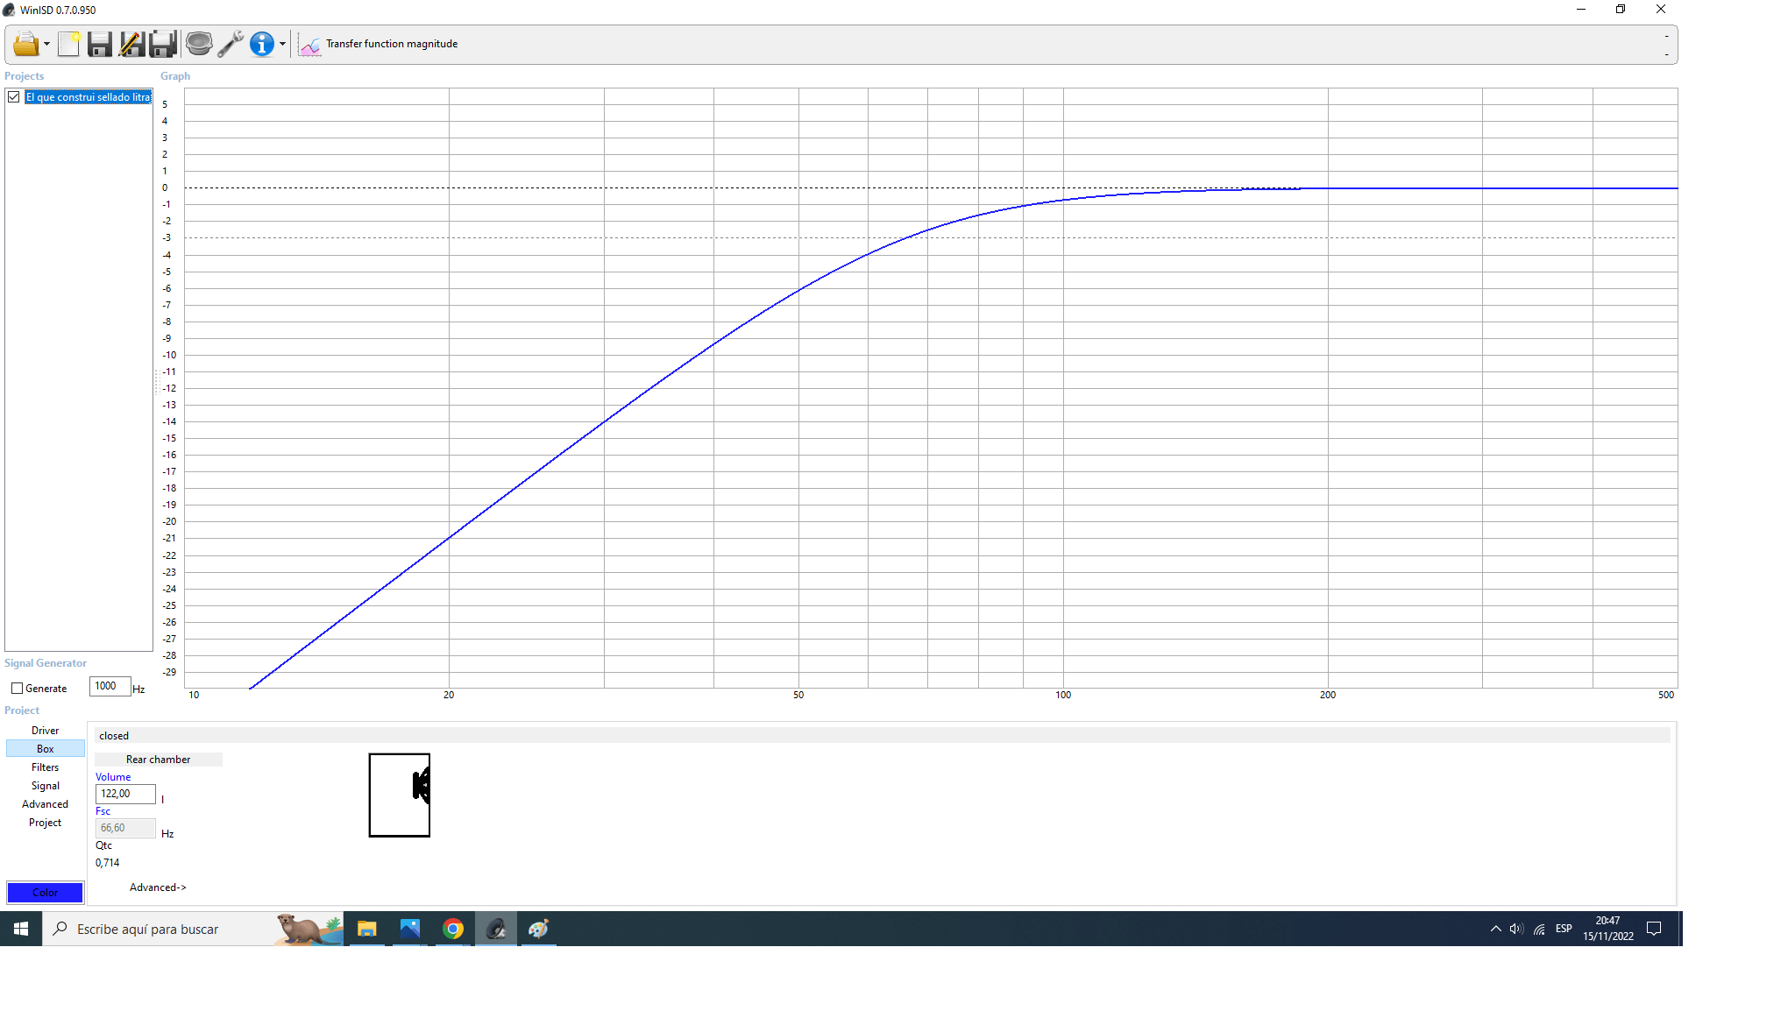1788x1018 pixels.
Task: Open the Advanced-> box options
Action: click(x=158, y=887)
